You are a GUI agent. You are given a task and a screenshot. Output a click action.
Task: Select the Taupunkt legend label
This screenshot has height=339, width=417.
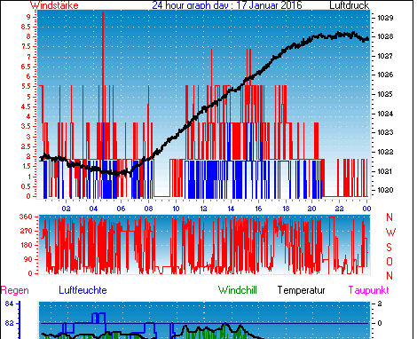(368, 290)
